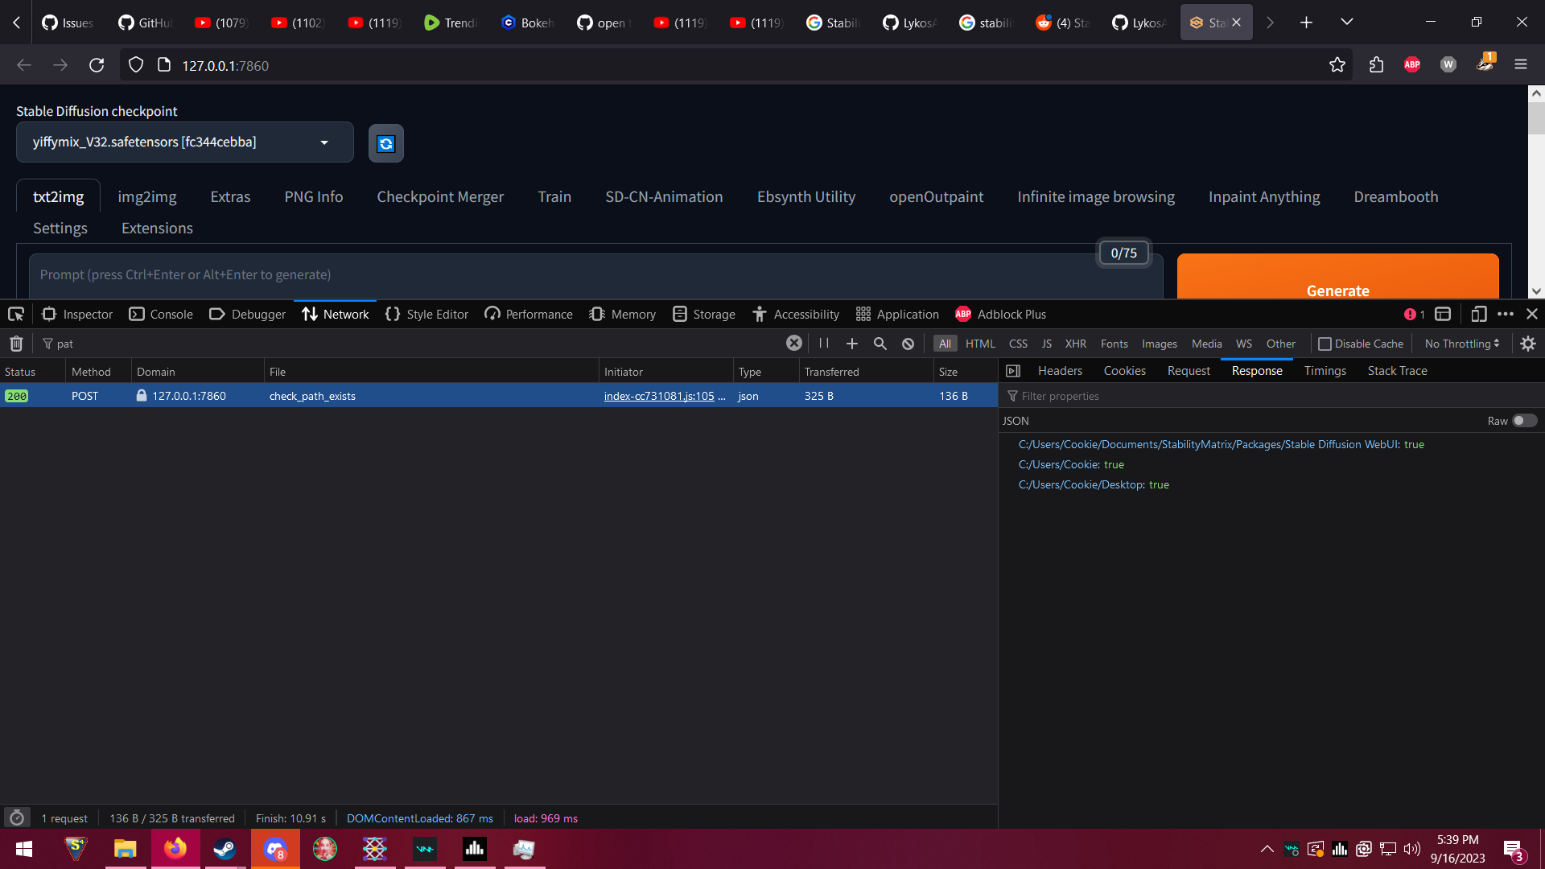Enable the Disable Cache checkbox
The width and height of the screenshot is (1545, 869).
coord(1325,344)
